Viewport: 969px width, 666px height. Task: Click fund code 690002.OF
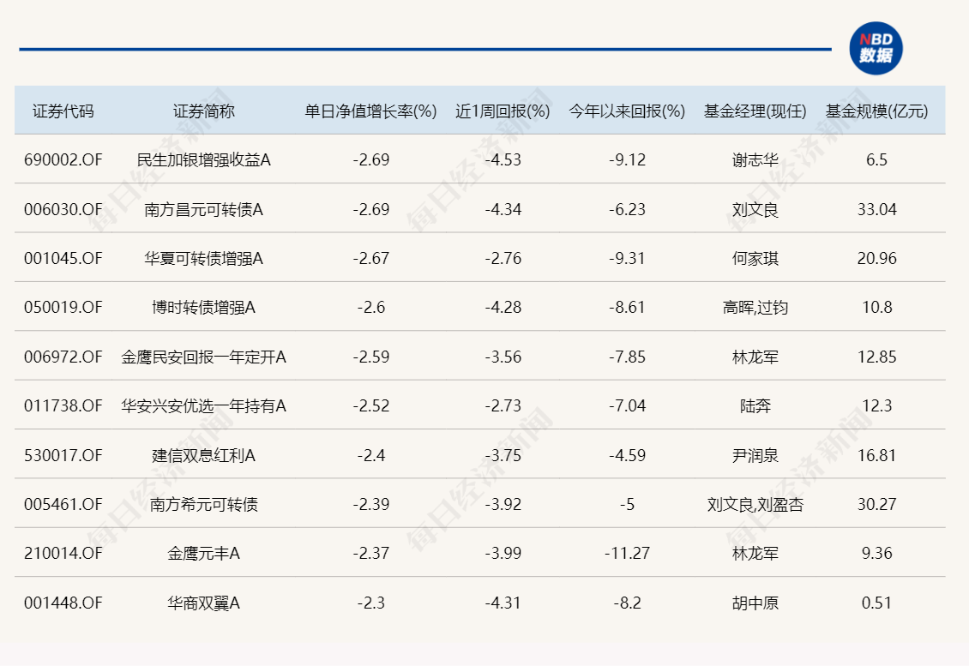(63, 160)
